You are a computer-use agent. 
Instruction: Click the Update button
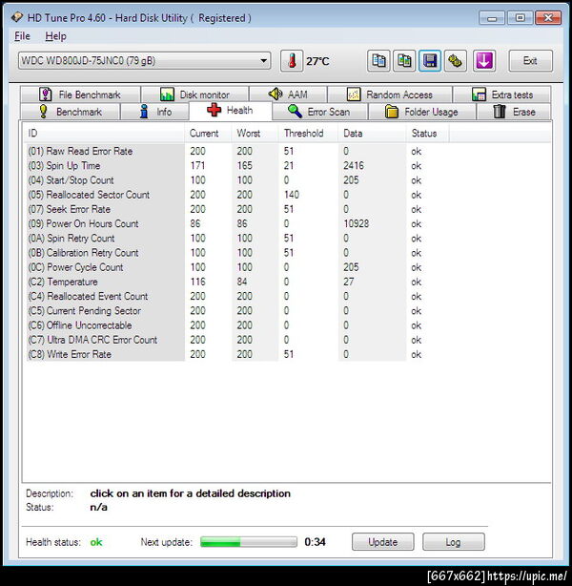382,542
